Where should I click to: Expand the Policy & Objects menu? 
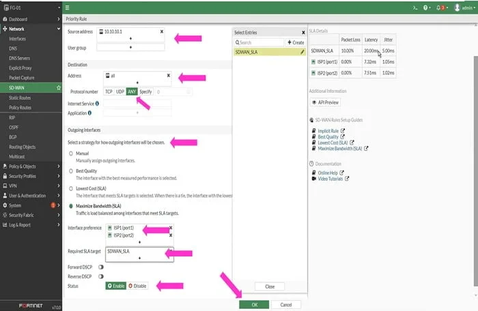point(31,166)
